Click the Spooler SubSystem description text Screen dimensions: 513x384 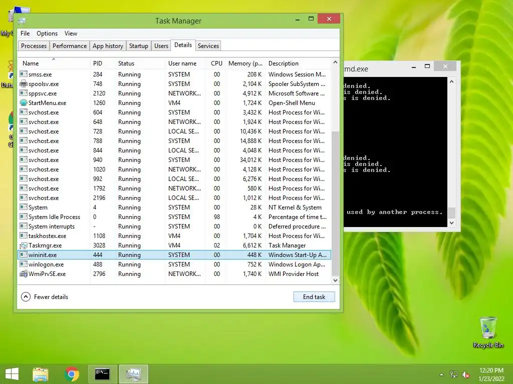point(297,84)
